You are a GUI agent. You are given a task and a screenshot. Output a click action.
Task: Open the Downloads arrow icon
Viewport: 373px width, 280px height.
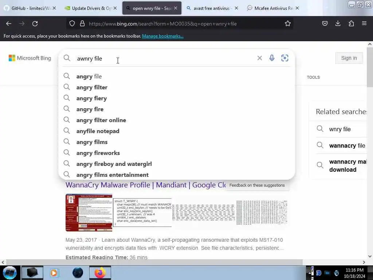338,23
